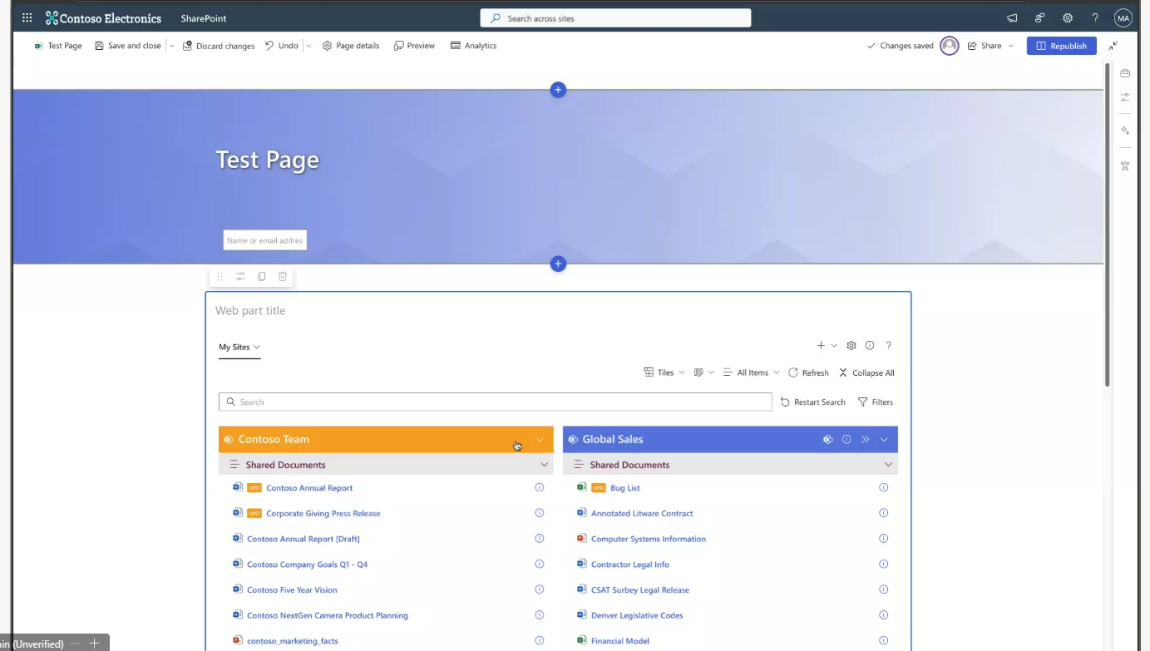Viewport: 1150px width, 651px height.
Task: Open the network connections icon in header
Action: 1040,17
